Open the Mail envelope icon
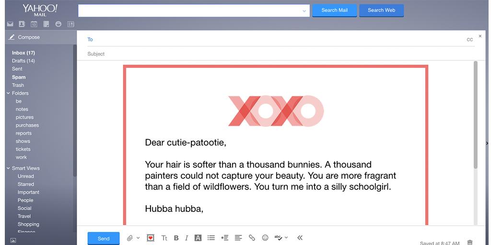Screen dimensions: 491x245 pos(10,24)
